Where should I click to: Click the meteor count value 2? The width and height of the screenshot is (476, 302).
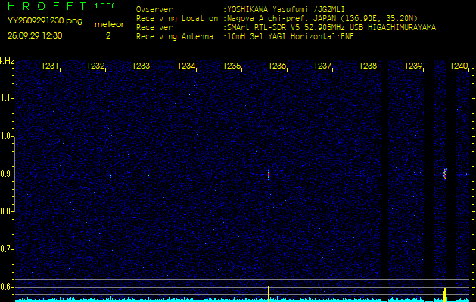pyautogui.click(x=108, y=35)
